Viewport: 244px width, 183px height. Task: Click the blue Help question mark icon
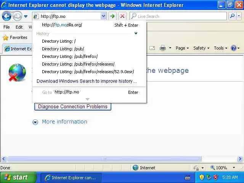pos(234,48)
